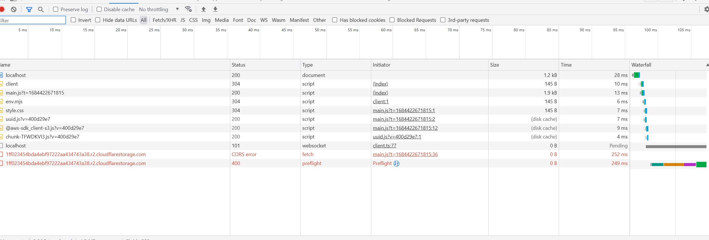
Task: Click the import HAR upload icon
Action: (204, 9)
